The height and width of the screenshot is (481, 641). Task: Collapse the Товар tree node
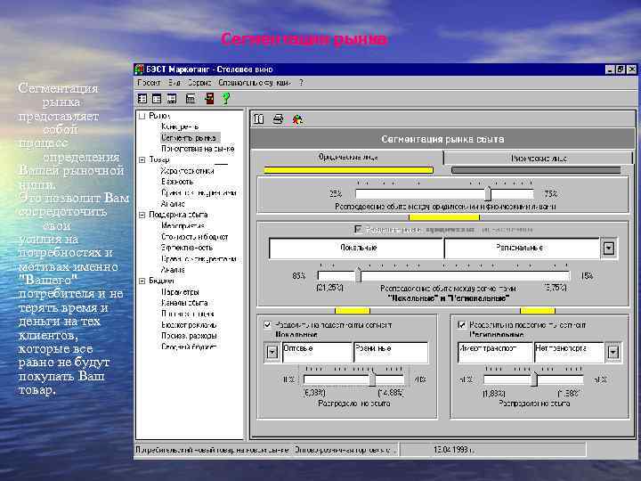142,159
